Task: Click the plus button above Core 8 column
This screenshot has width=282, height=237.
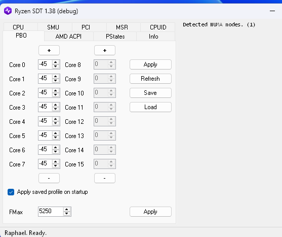Action: click(x=105, y=50)
